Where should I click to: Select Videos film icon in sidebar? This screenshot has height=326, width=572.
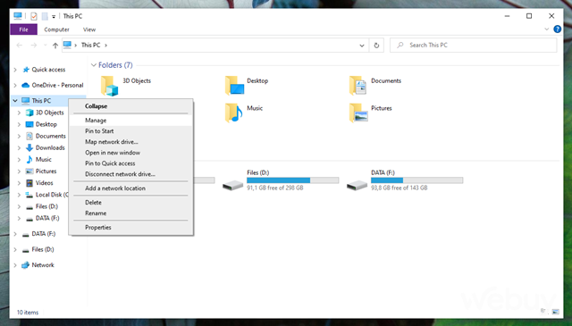tap(29, 183)
